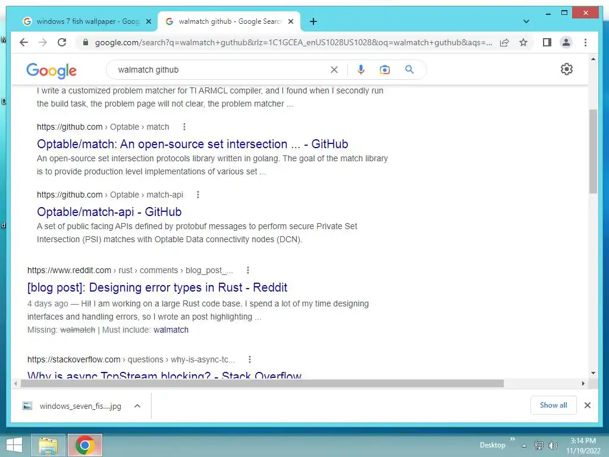
Task: View site information via padlock icon
Action: [x=86, y=42]
